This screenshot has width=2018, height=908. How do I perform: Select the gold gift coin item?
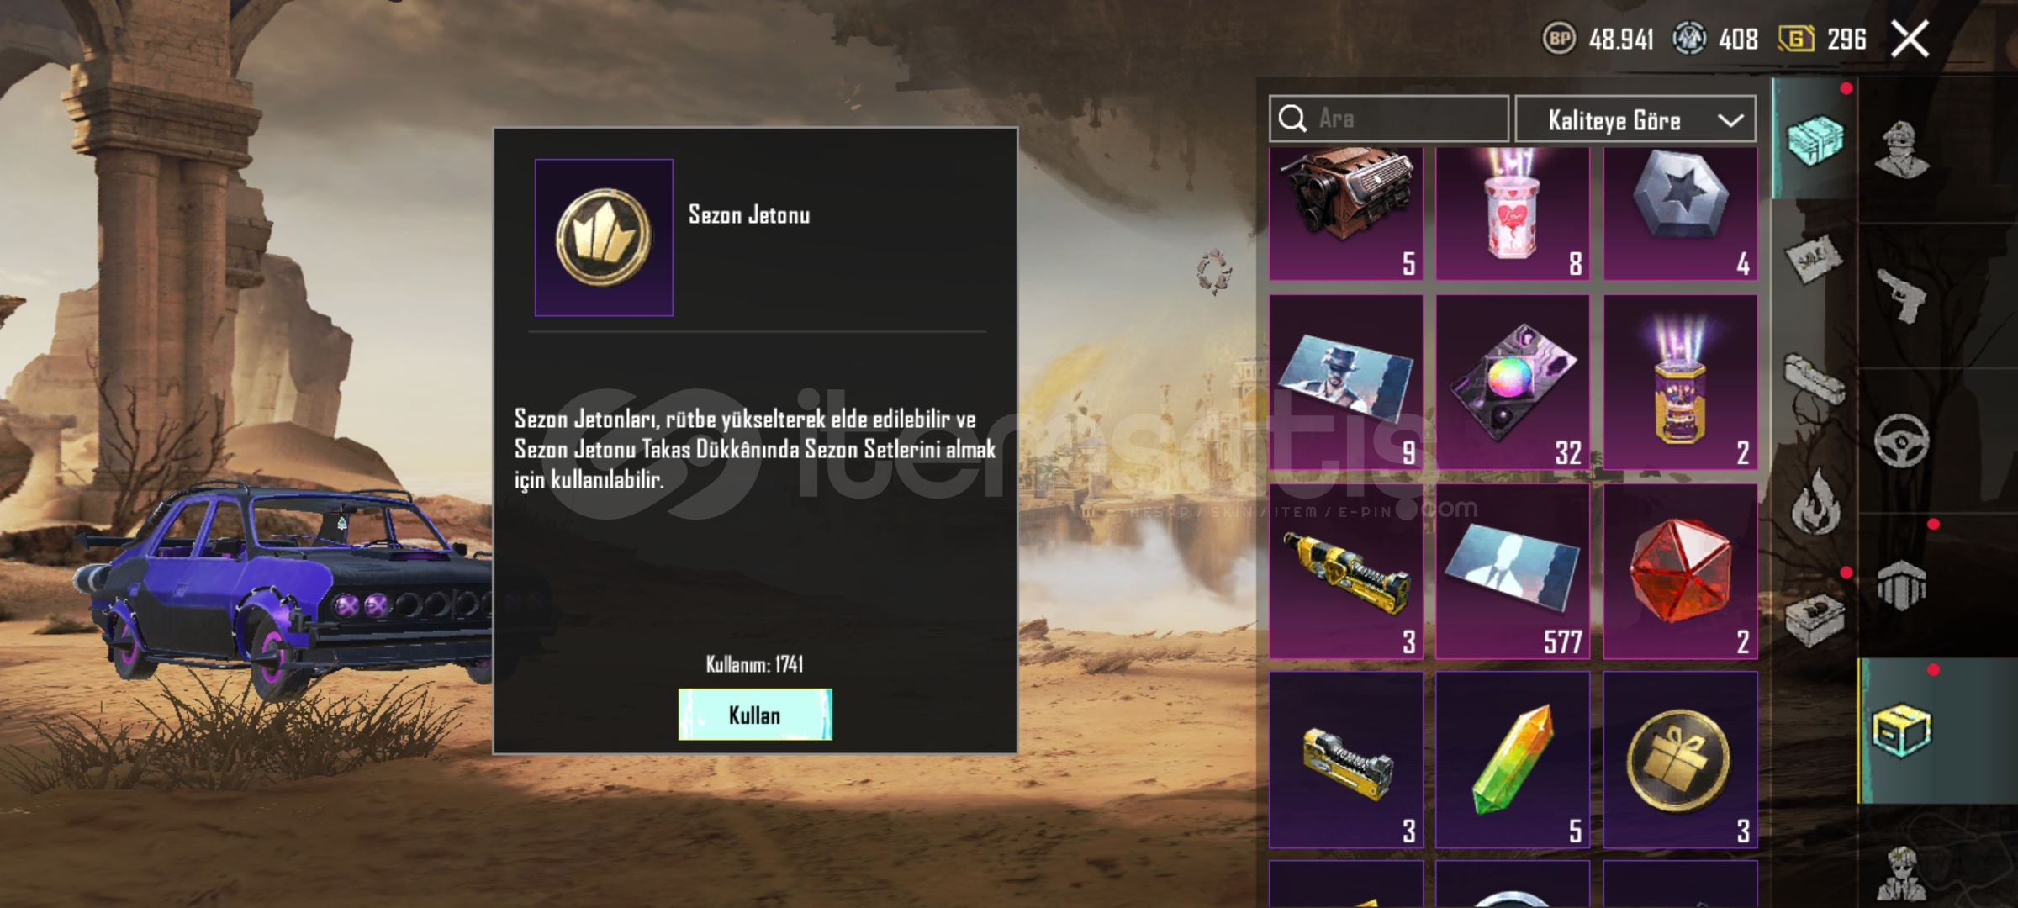pyautogui.click(x=1680, y=759)
